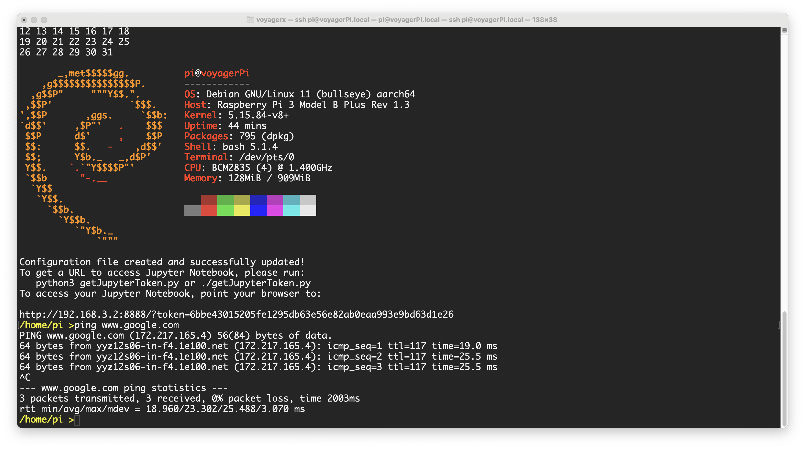This screenshot has height=449, width=805.
Task: Click the PING www.google.com header output line
Action: coord(175,335)
